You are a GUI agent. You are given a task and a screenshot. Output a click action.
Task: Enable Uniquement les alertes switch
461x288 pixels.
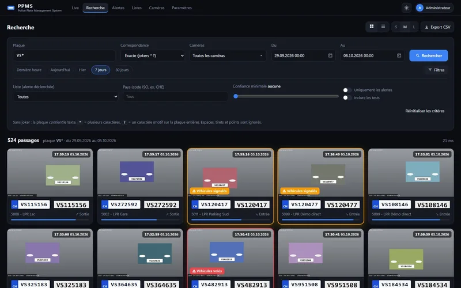click(x=347, y=90)
